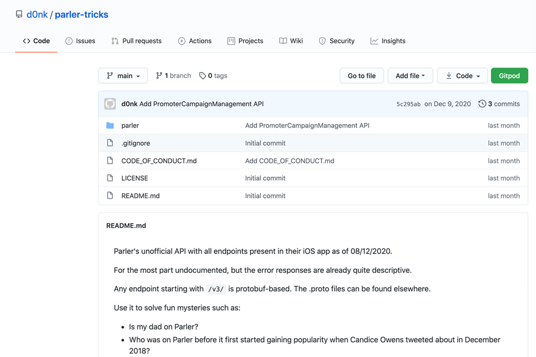Click the Actions play icon
This screenshot has height=357, width=536.
pos(182,41)
